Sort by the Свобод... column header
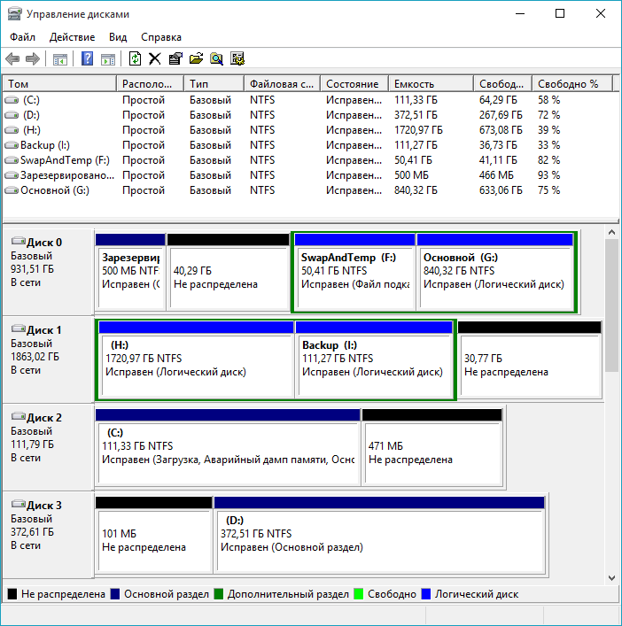 [x=503, y=84]
